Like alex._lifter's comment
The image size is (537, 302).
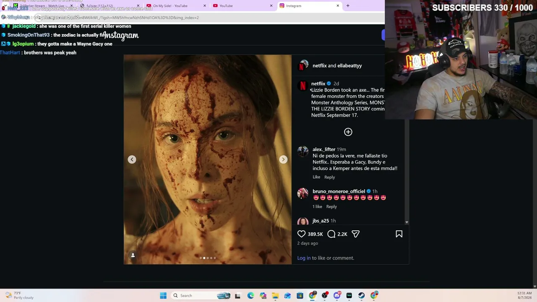click(x=316, y=177)
